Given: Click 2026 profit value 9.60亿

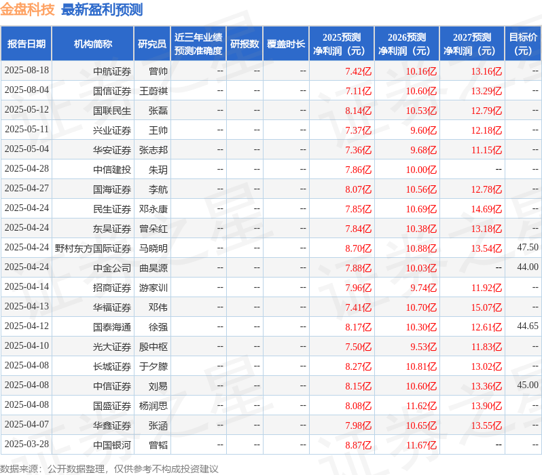Looking at the screenshot, I should click(424, 130).
